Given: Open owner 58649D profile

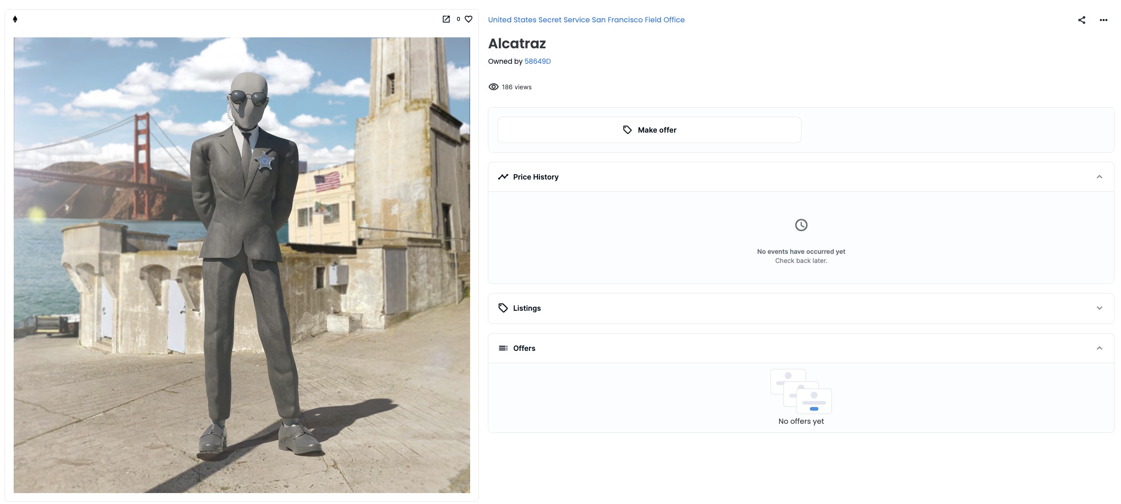Looking at the screenshot, I should (537, 61).
